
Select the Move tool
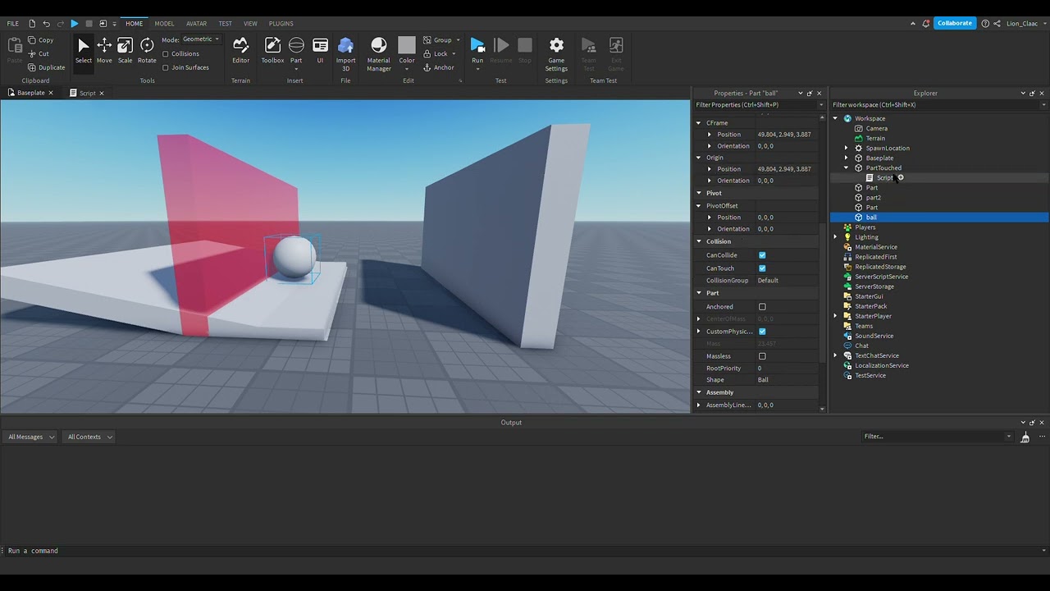click(104, 49)
